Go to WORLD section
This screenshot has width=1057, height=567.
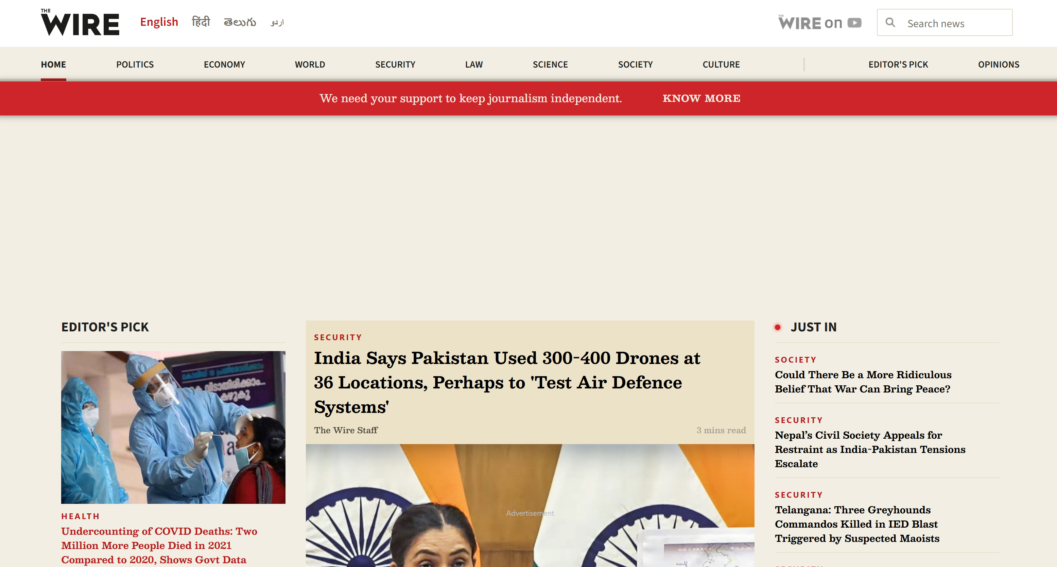[x=310, y=65]
